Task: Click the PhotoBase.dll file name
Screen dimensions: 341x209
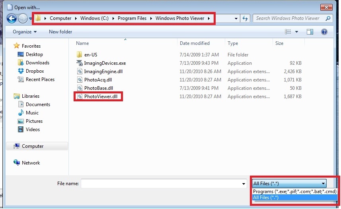Action: [x=99, y=88]
